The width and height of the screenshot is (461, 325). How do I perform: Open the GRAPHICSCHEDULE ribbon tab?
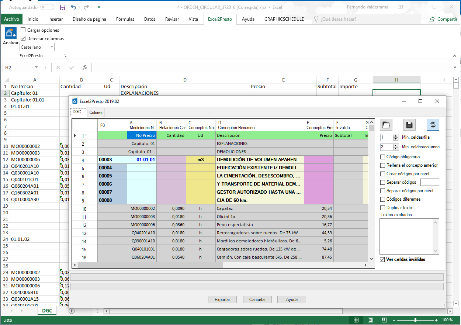pyautogui.click(x=284, y=19)
